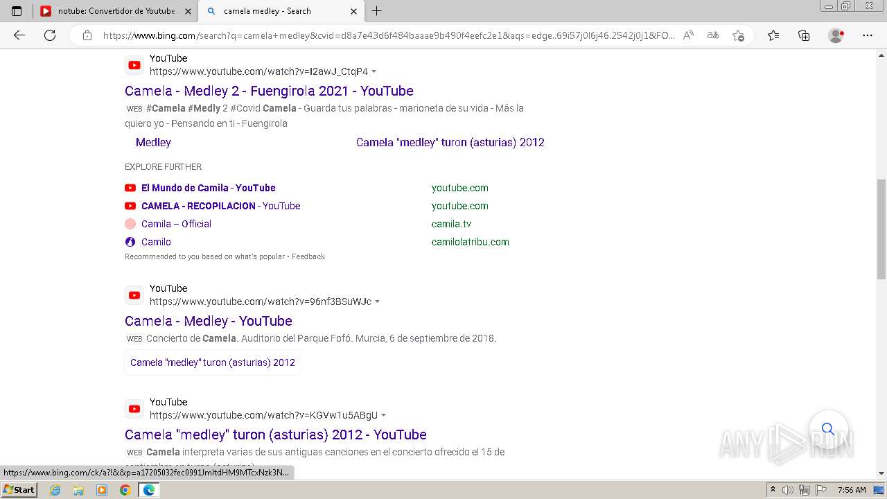Image resolution: width=887 pixels, height=499 pixels.
Task: Open a new browser tab
Action: [x=376, y=11]
